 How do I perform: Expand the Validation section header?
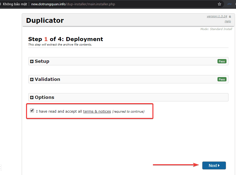tap(48, 79)
